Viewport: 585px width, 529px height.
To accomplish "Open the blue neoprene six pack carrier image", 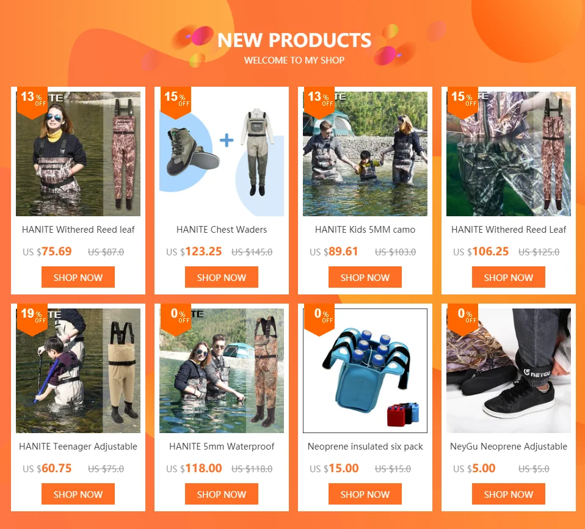I will [365, 371].
